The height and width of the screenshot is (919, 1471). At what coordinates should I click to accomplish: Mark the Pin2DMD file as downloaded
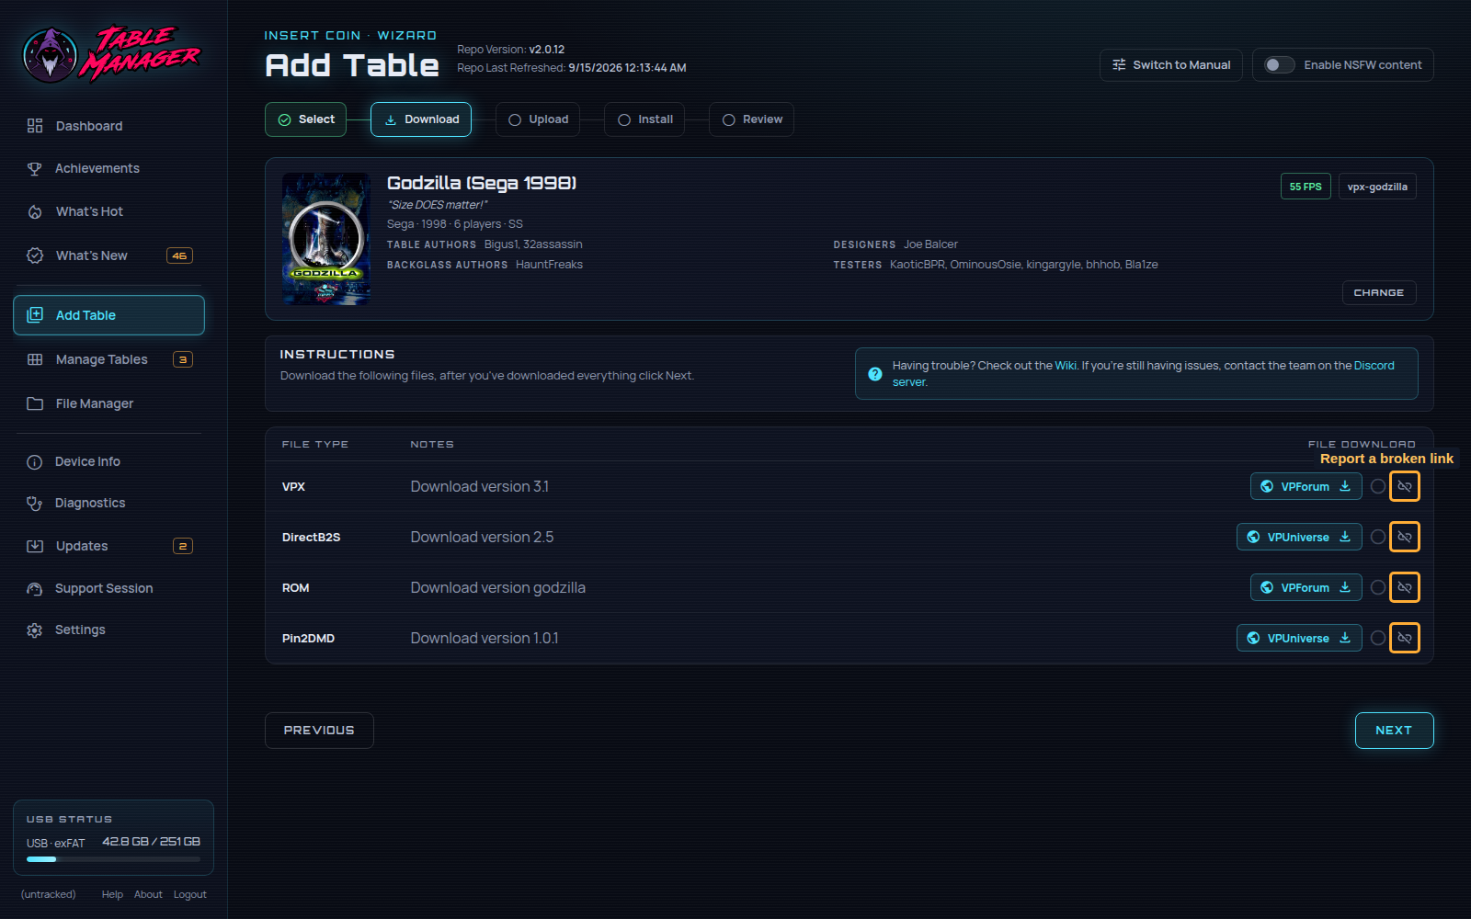(x=1377, y=638)
